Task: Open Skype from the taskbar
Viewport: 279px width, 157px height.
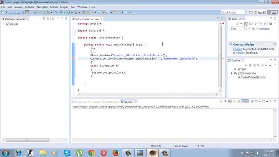Action: (x=67, y=153)
